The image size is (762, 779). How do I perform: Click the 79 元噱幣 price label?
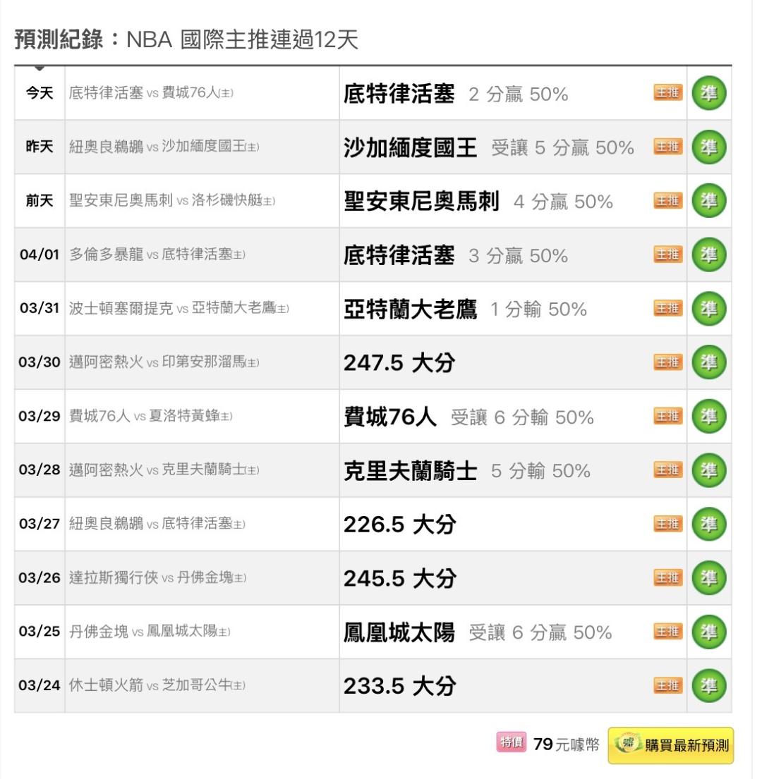566,744
